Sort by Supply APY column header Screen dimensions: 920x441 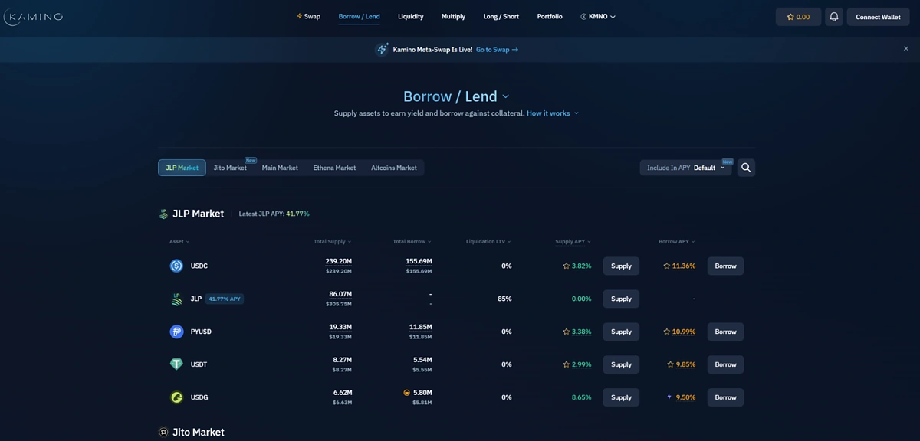tap(573, 242)
